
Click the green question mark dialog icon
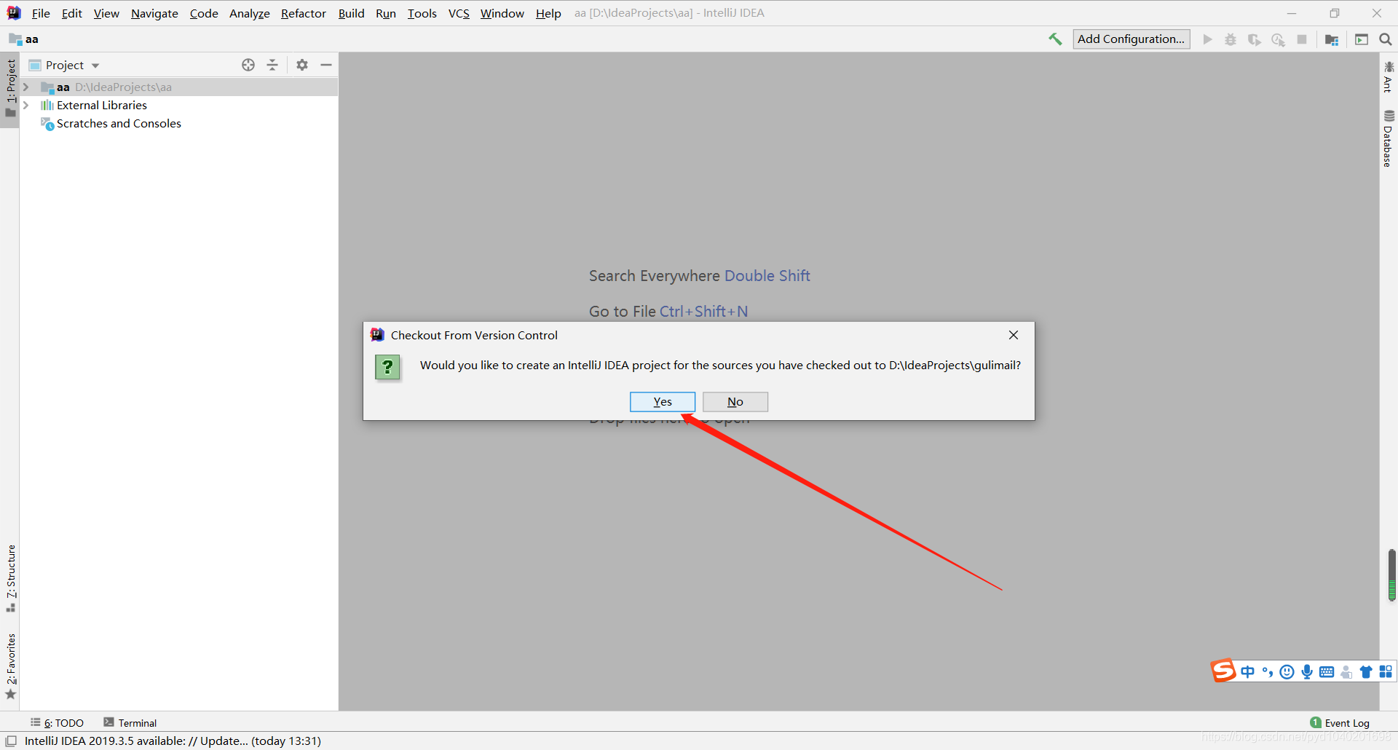click(387, 367)
